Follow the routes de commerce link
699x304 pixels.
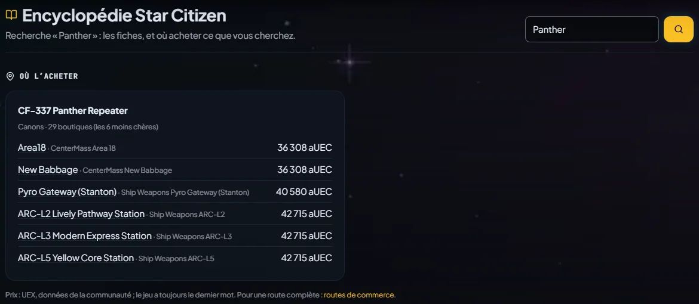point(359,295)
